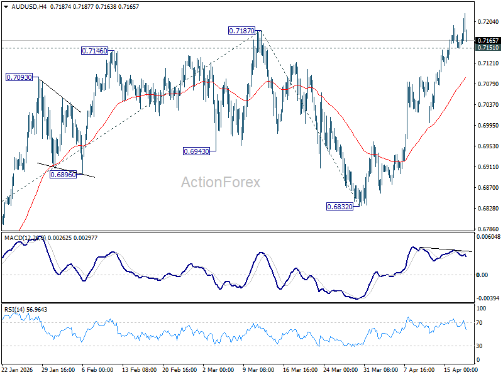503x377 pixels.
Task: Click the 2 Mar 00:00 time label
Action: [x=218, y=369]
